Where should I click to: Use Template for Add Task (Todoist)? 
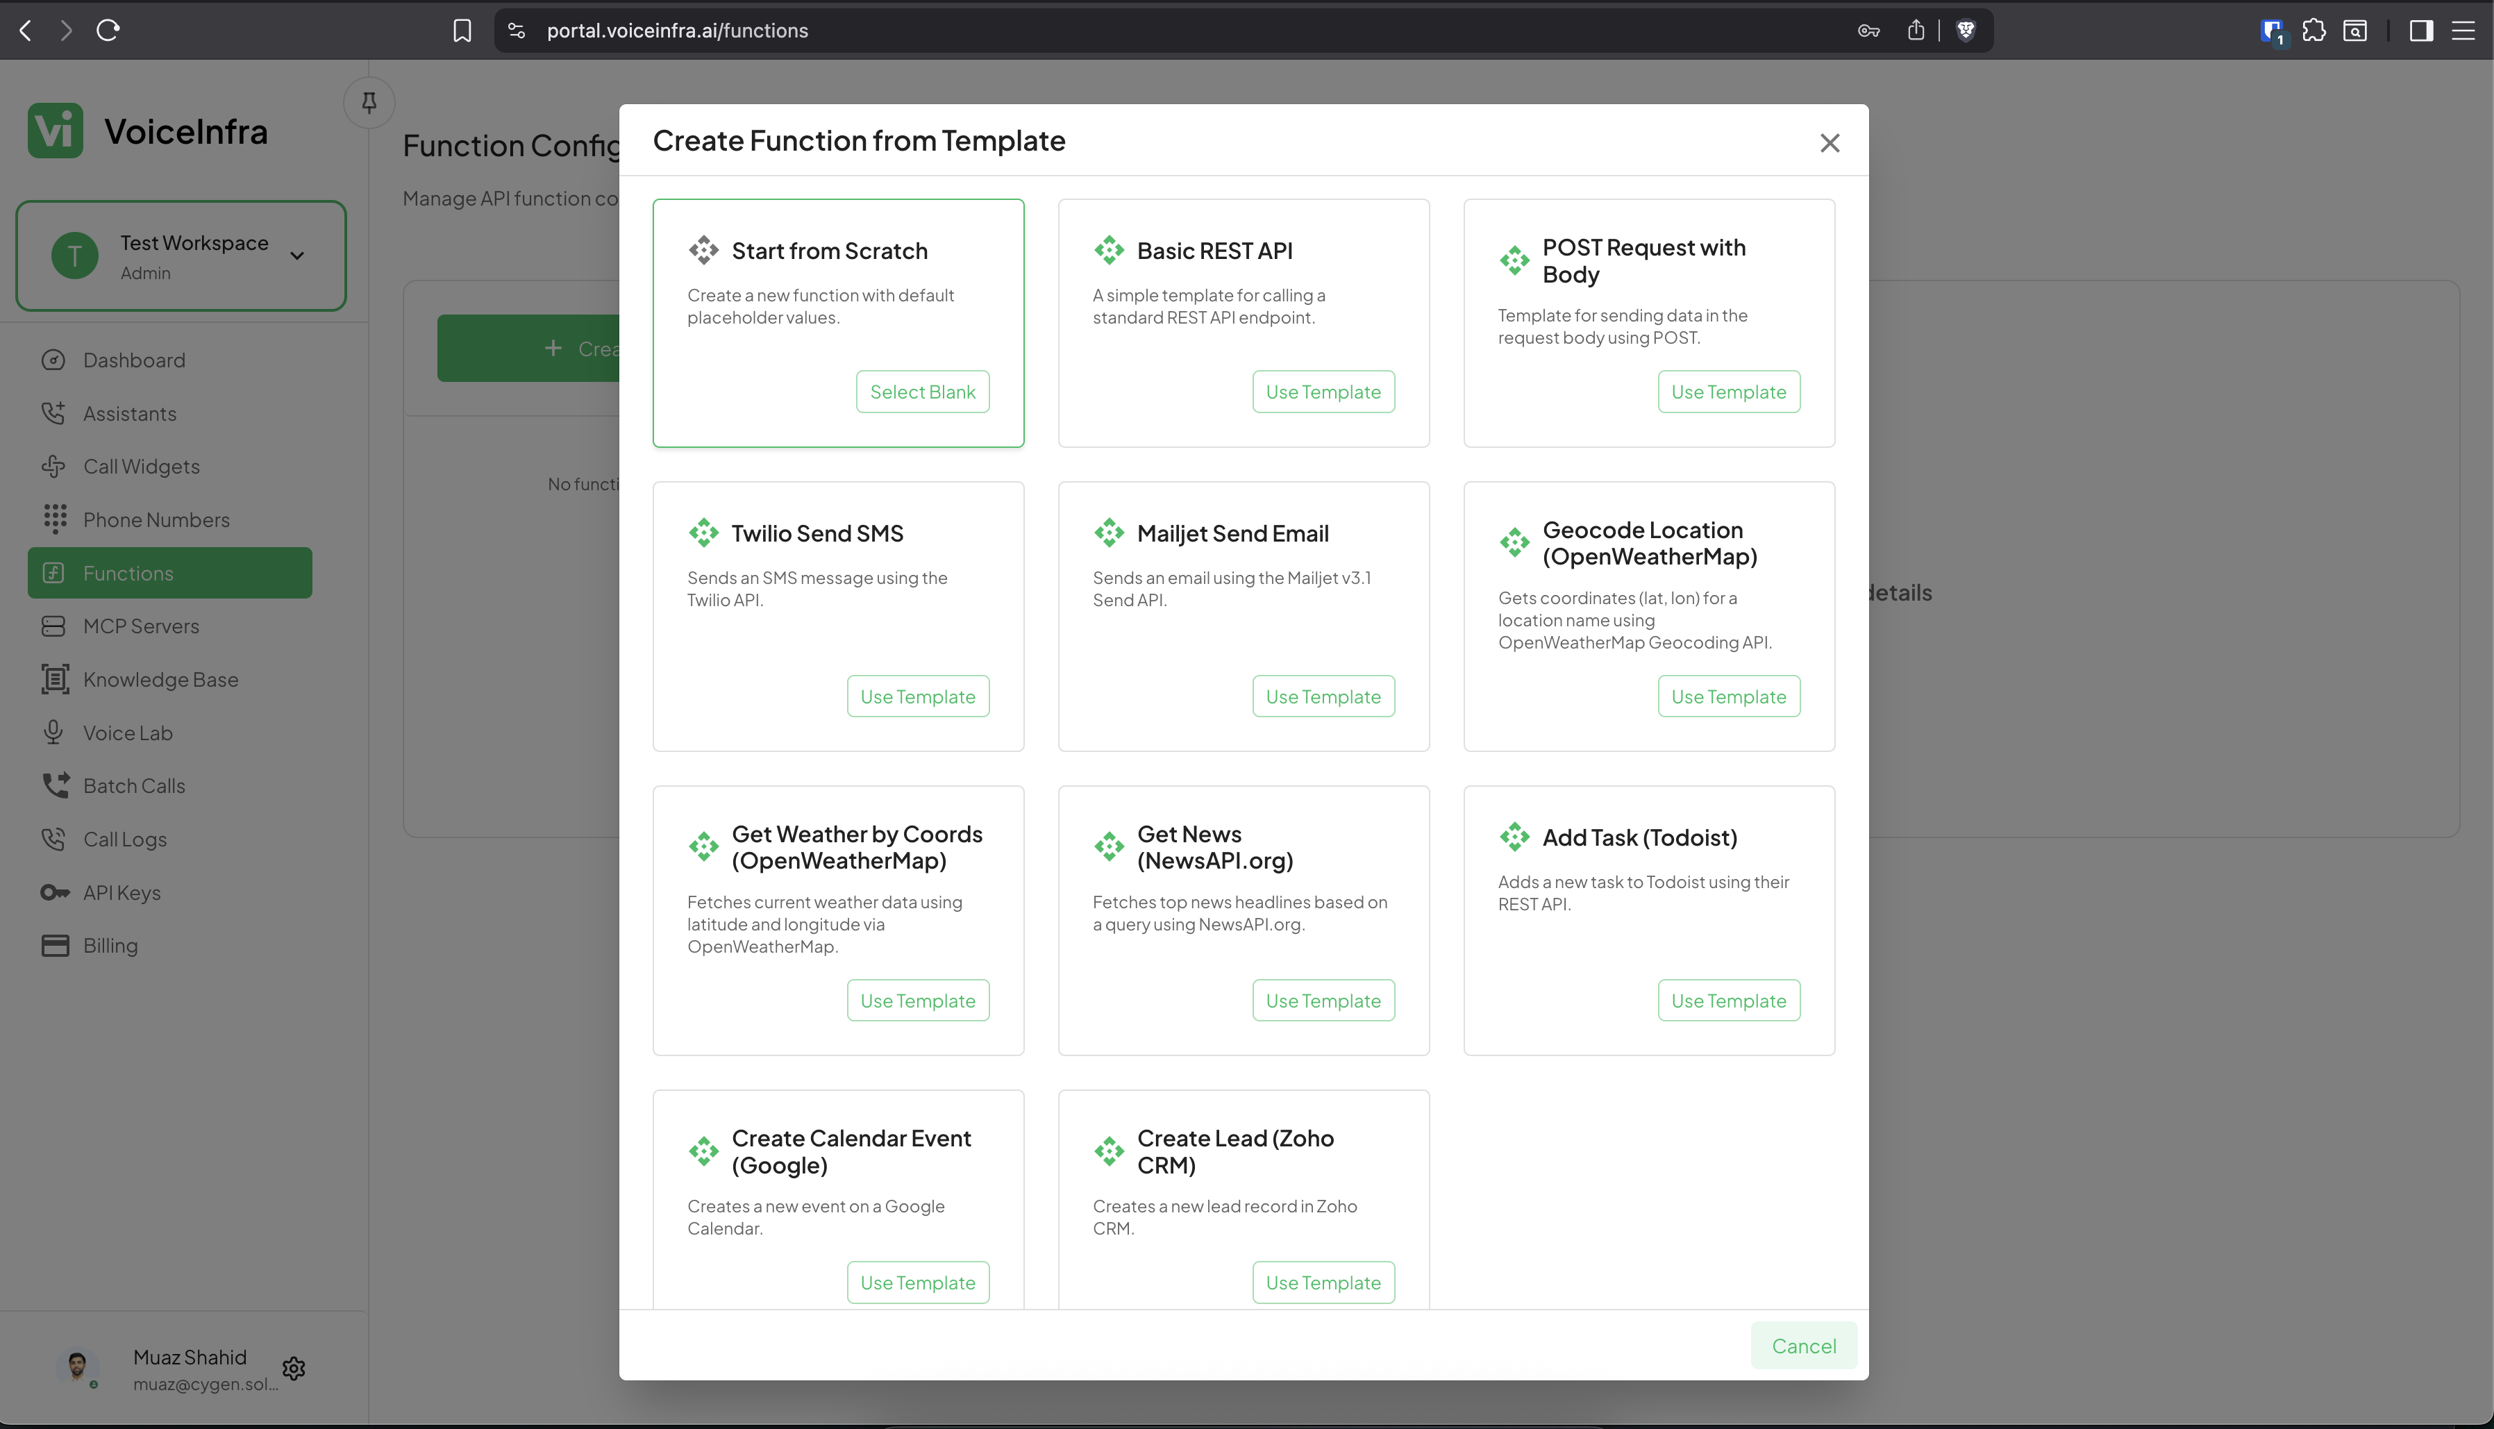pyautogui.click(x=1729, y=1000)
